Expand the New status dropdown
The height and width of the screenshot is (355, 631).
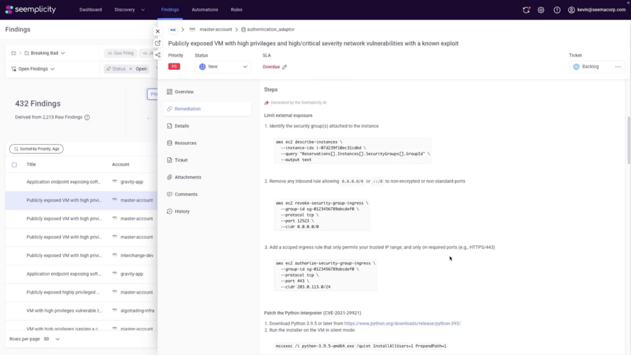[x=223, y=67]
